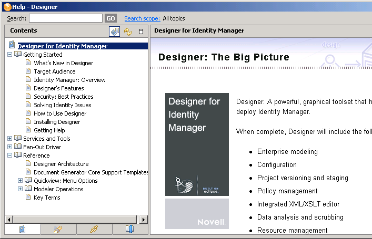Click the Reference open book icon
The image size is (372, 239).
[x=18, y=155]
